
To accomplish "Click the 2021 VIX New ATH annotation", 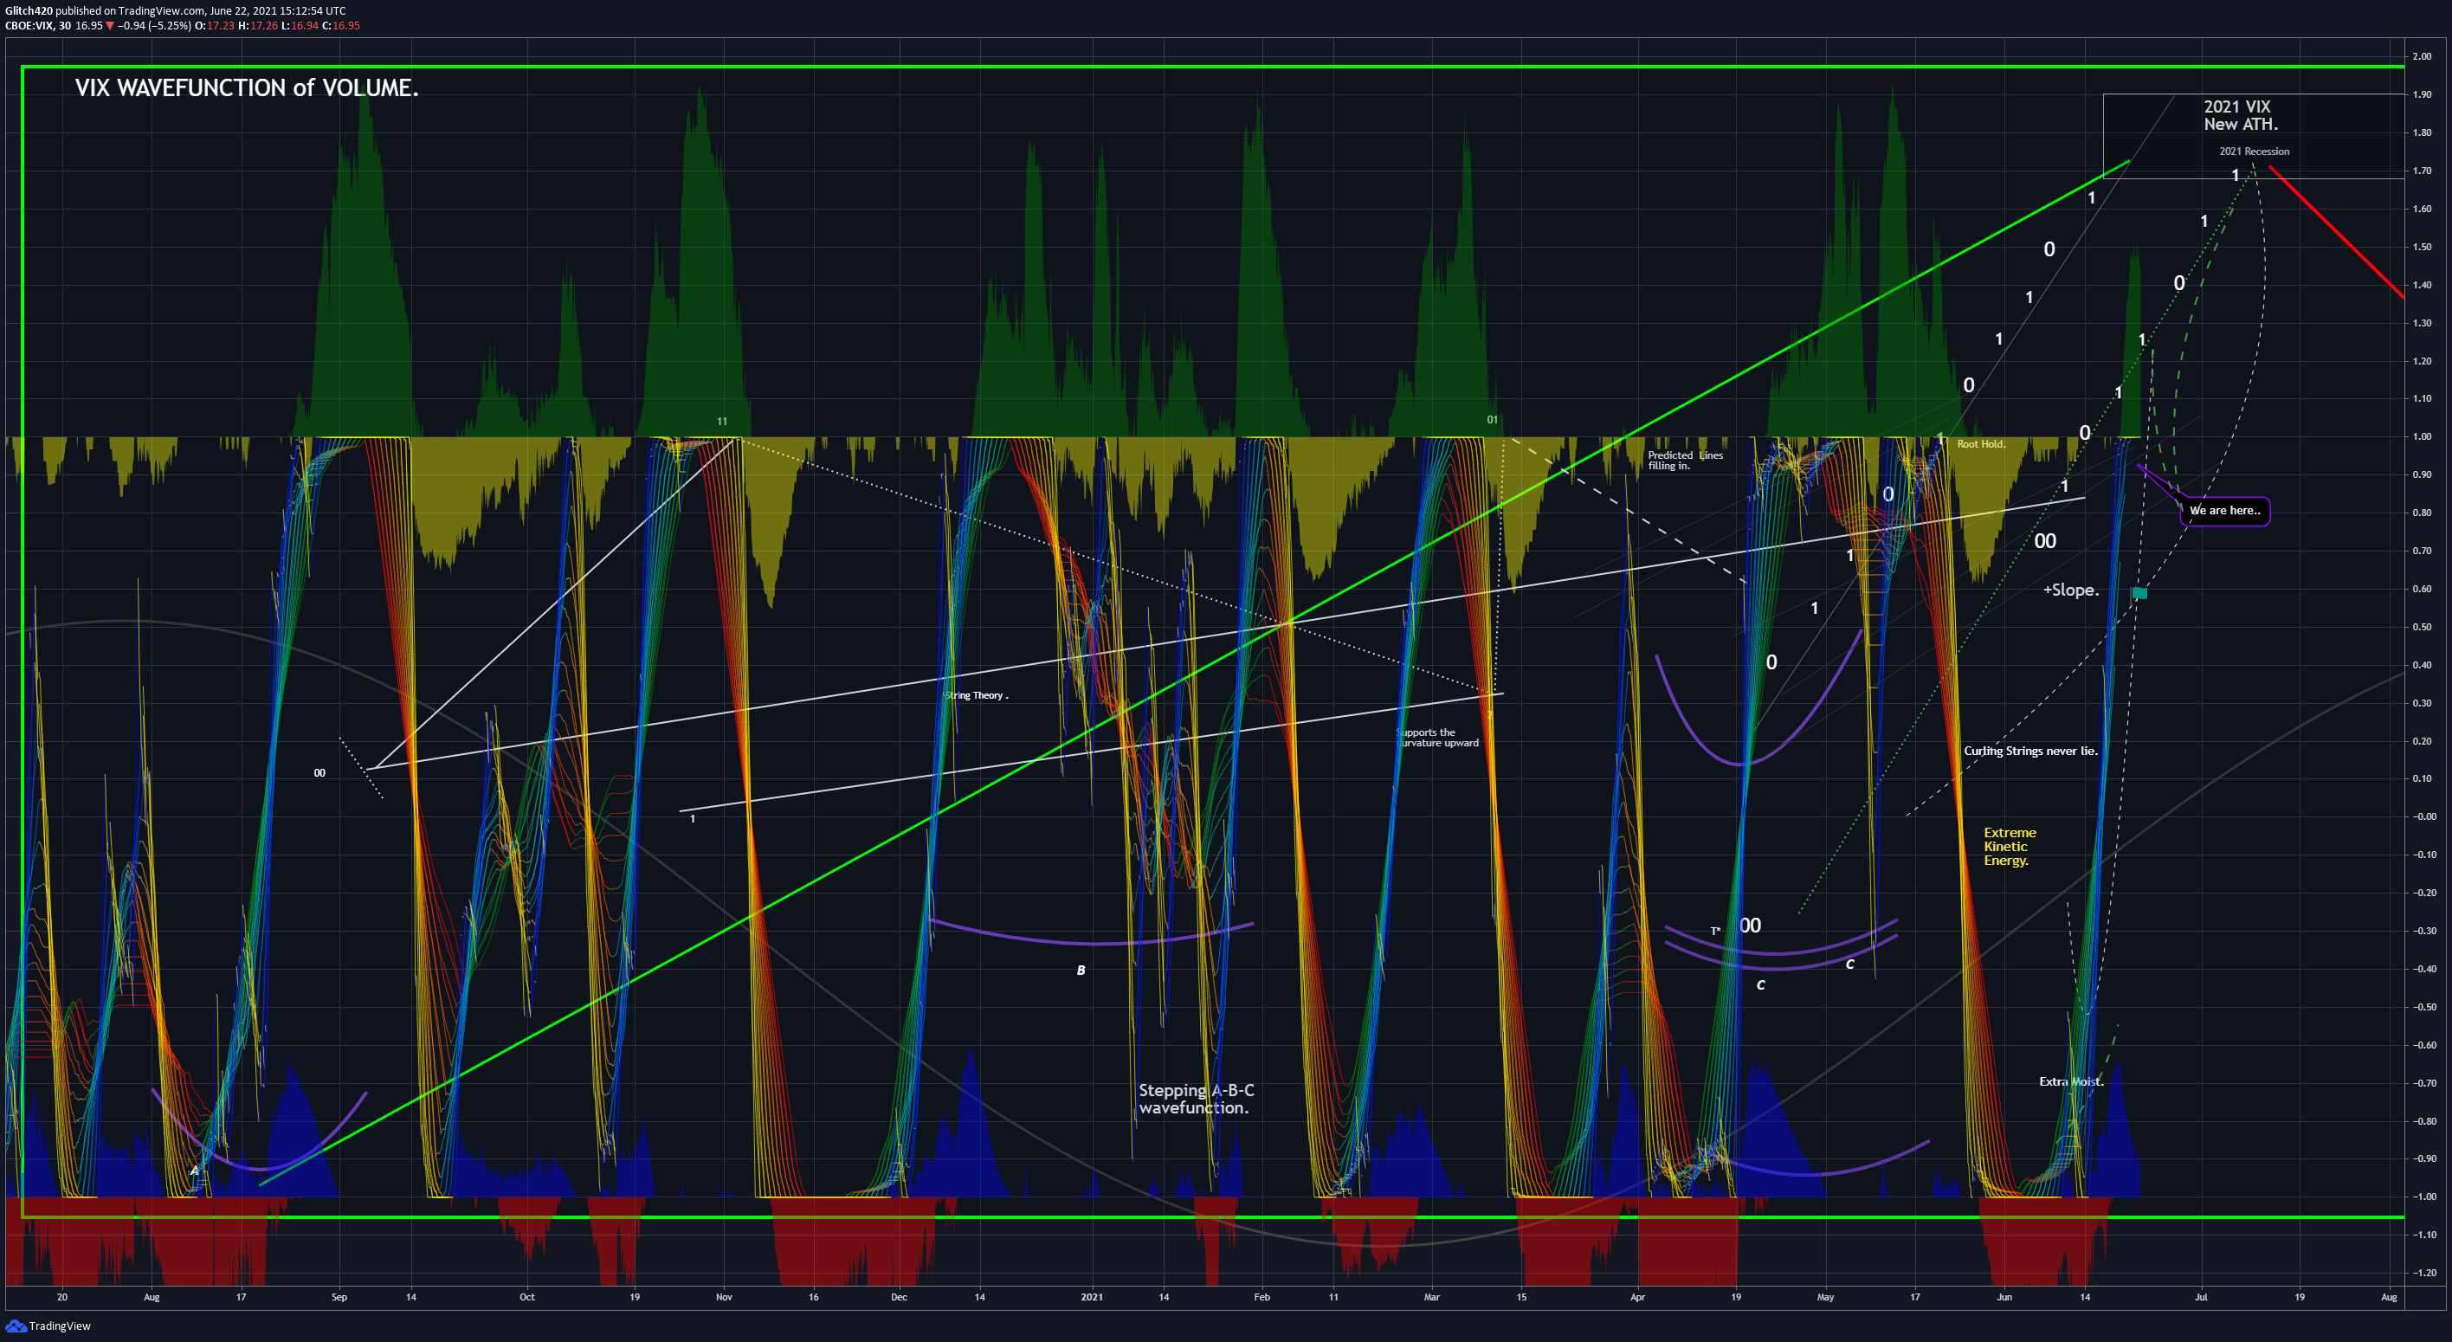I will pos(2240,115).
